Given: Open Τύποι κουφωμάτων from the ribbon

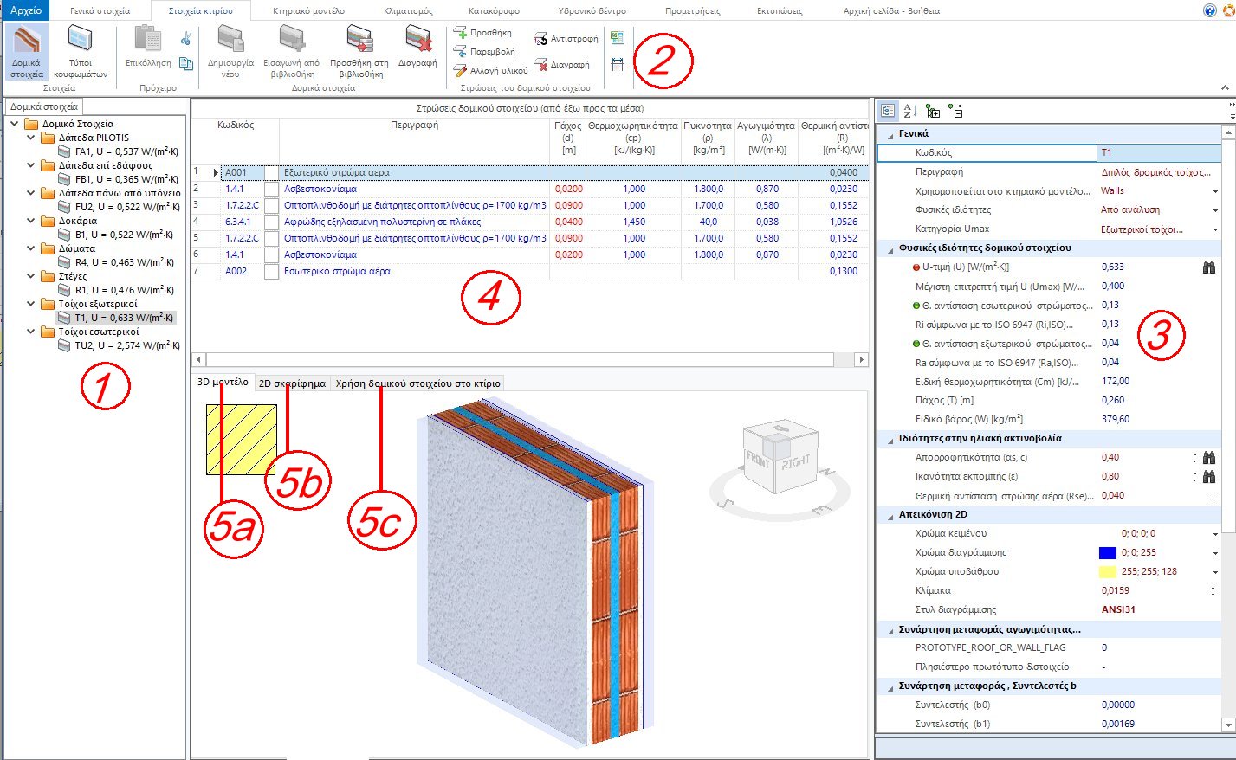Looking at the screenshot, I should click(x=81, y=49).
